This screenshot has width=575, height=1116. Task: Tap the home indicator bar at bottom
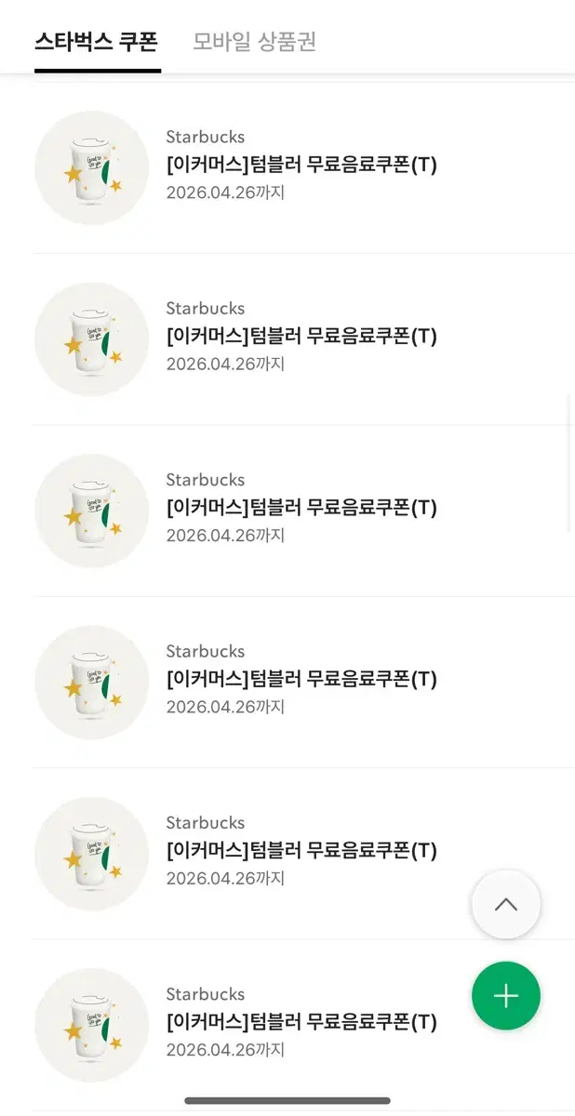[287, 1101]
